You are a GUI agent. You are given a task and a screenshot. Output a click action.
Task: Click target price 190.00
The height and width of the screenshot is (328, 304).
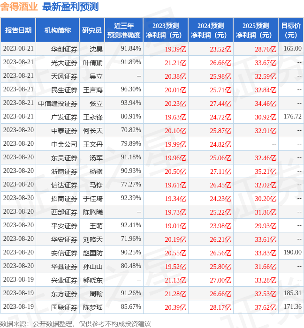click(x=292, y=253)
